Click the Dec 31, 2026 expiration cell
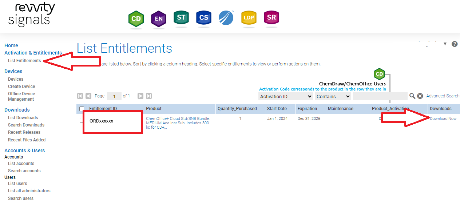Image resolution: width=460 pixels, height=209 pixels. point(309,119)
